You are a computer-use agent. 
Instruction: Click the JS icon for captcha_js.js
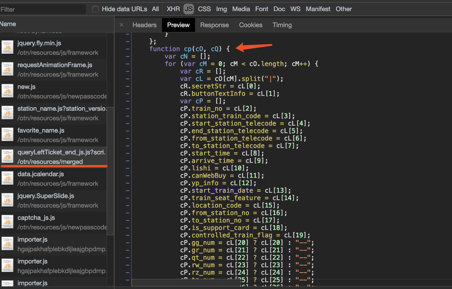[x=7, y=222]
